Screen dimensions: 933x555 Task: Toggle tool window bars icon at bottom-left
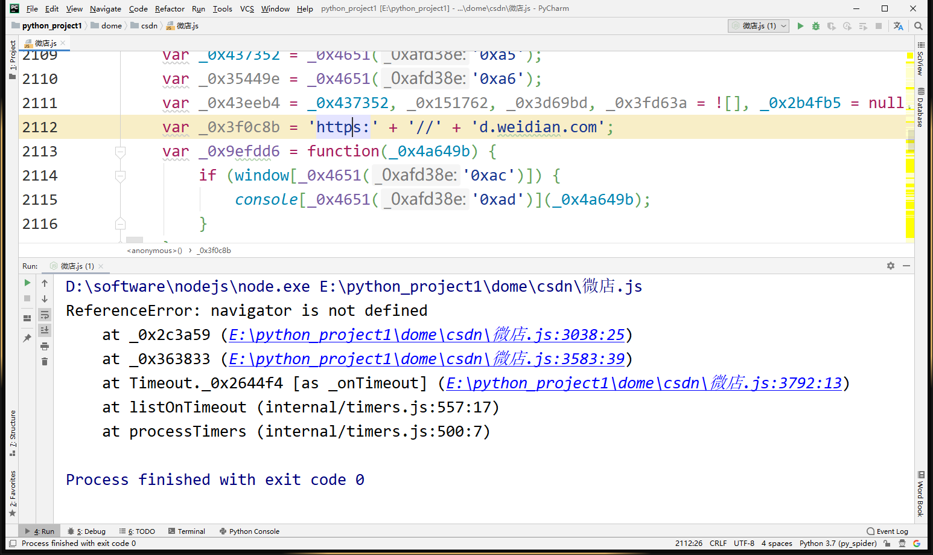tap(13, 544)
